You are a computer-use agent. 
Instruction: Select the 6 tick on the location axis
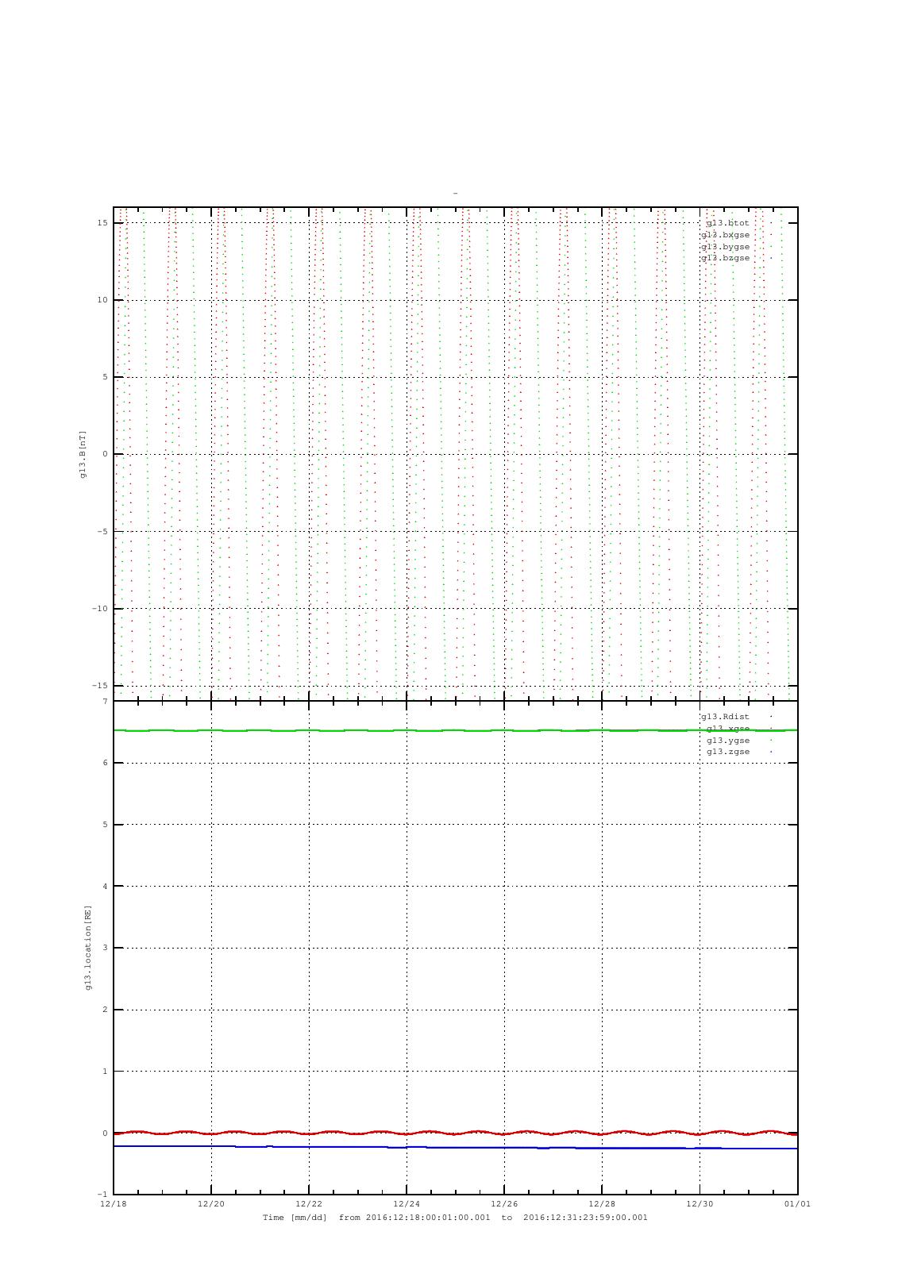coord(106,764)
